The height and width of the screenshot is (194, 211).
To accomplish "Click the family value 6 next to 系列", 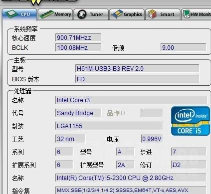I will [64, 152].
